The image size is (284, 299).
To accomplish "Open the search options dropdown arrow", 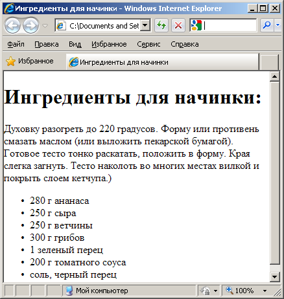I will point(278,25).
